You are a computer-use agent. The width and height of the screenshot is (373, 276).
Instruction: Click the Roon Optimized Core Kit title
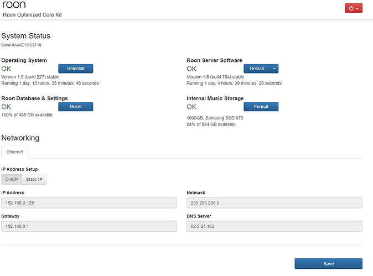point(32,15)
